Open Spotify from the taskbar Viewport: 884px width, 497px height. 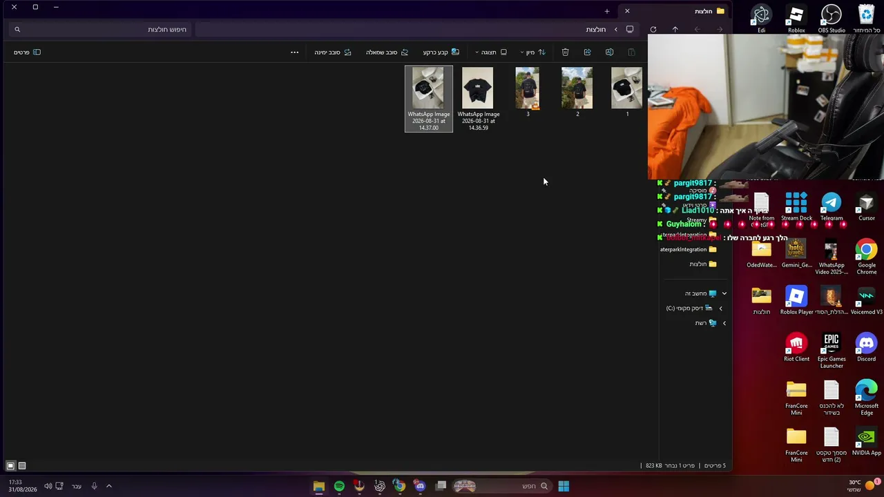(x=339, y=487)
